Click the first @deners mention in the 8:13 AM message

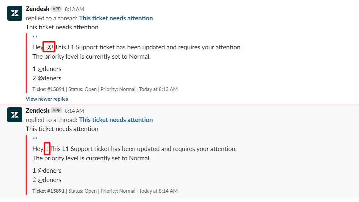pos(49,69)
